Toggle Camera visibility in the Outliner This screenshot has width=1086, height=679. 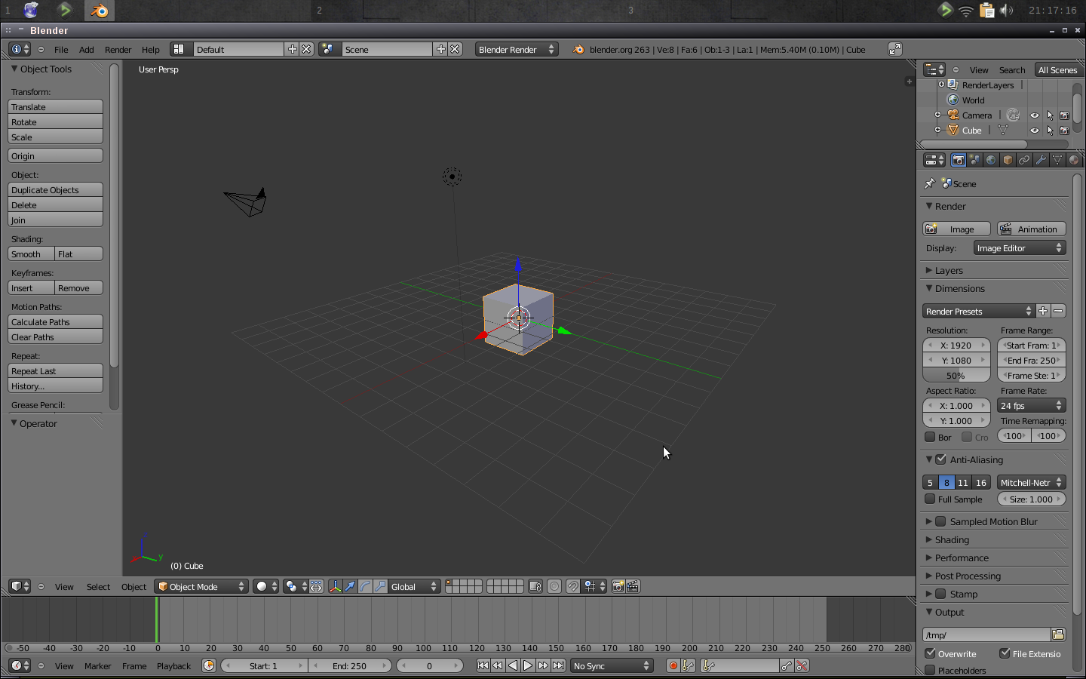(1034, 115)
